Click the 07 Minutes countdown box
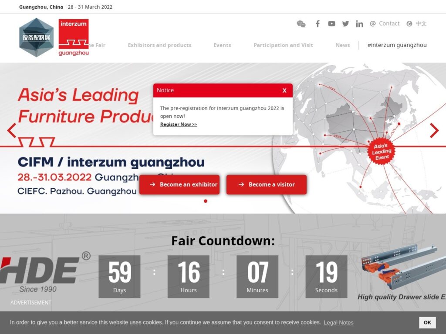 click(257, 277)
